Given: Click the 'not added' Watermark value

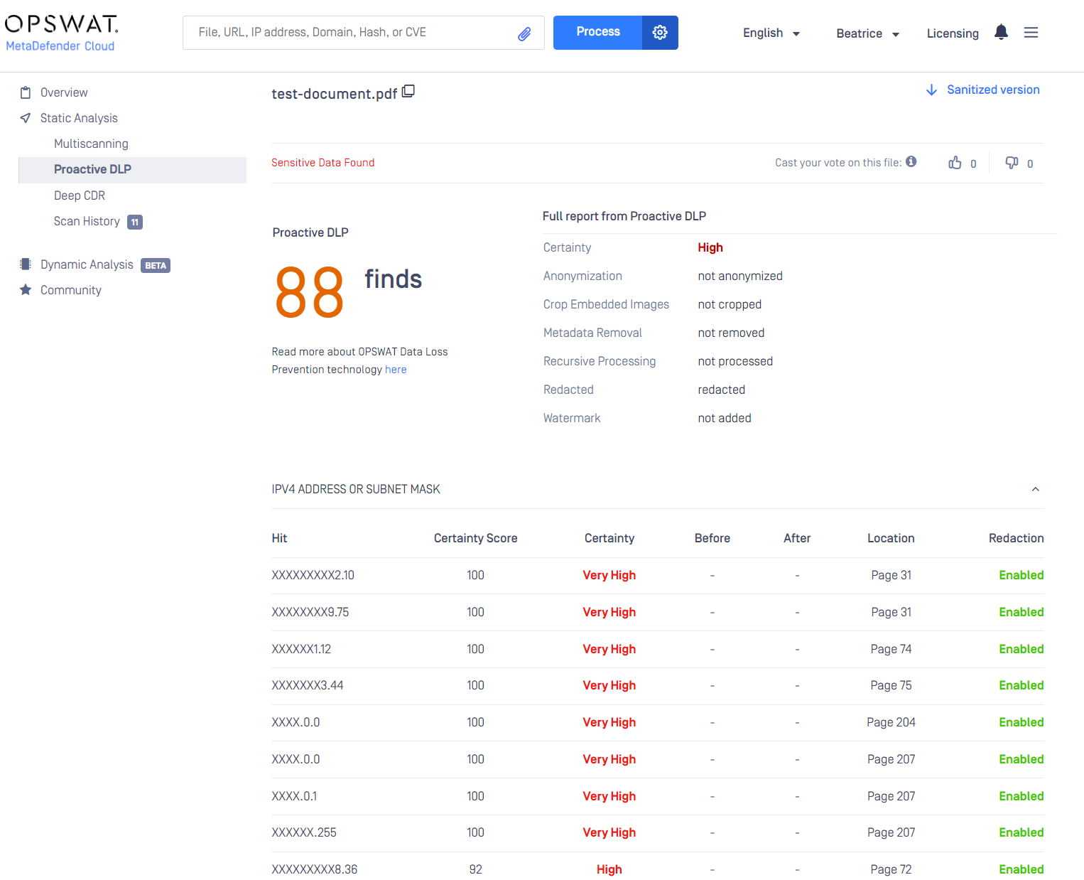Looking at the screenshot, I should point(724,418).
